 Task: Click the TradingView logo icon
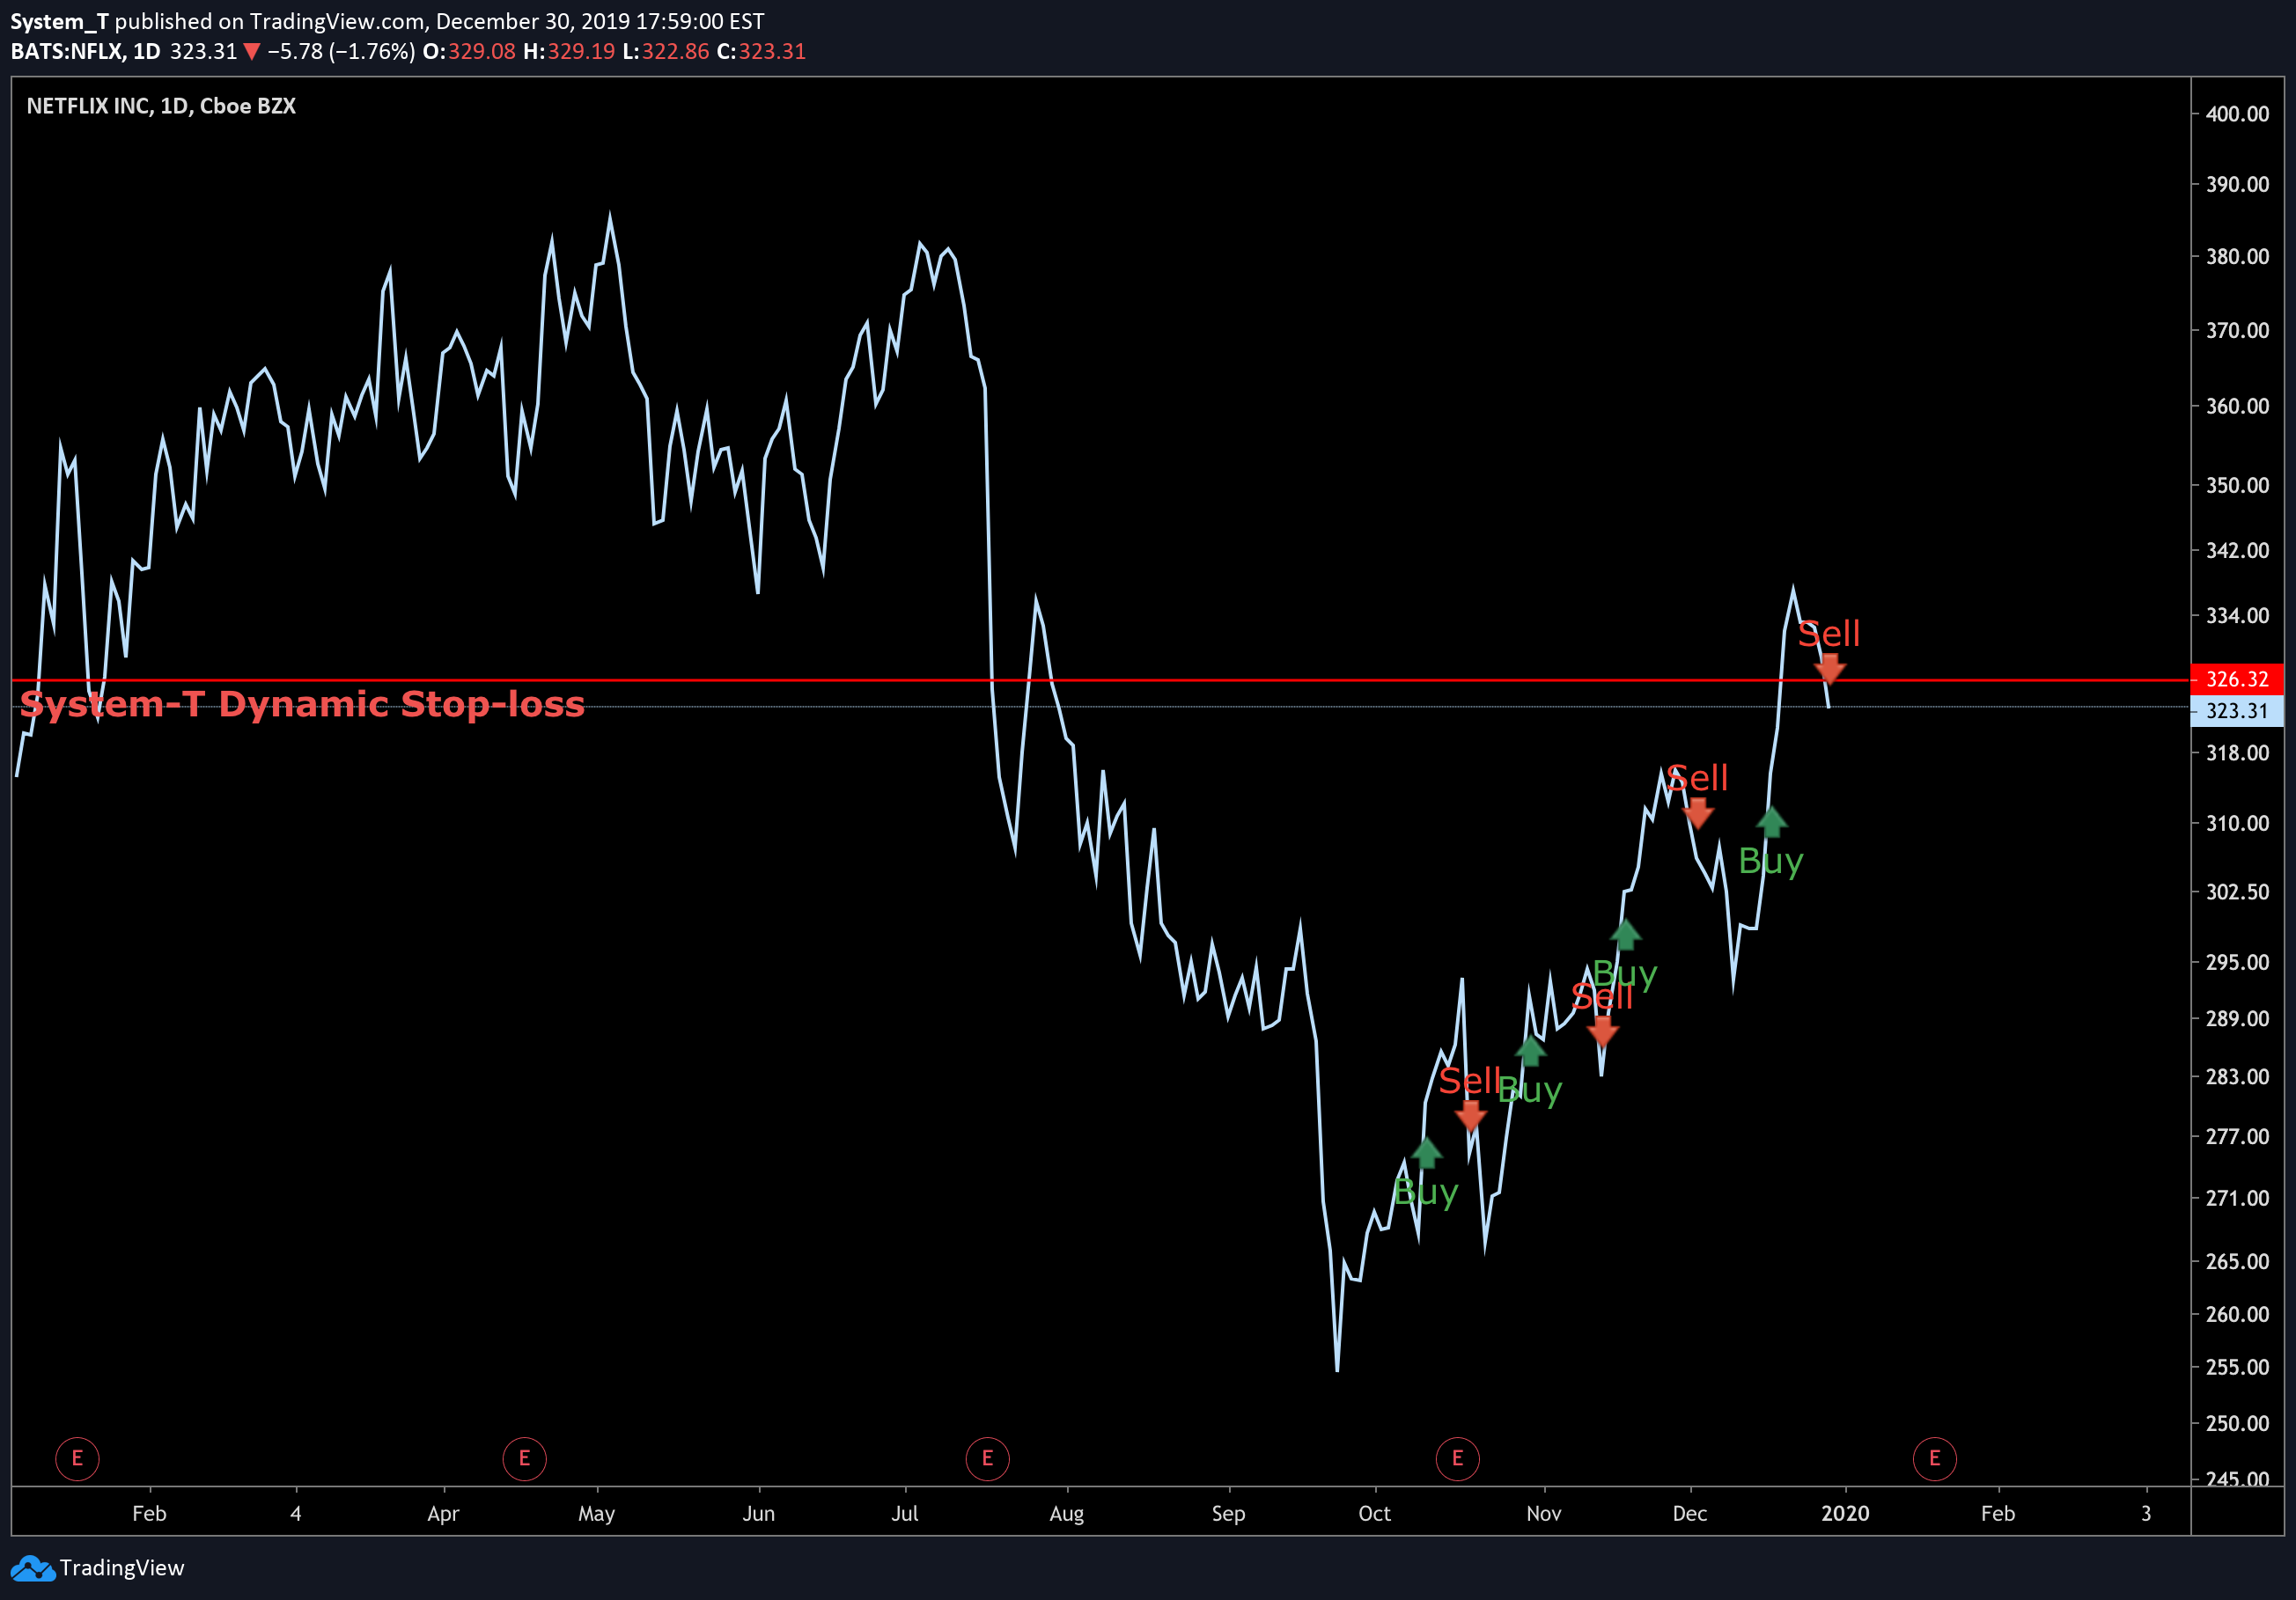(33, 1568)
